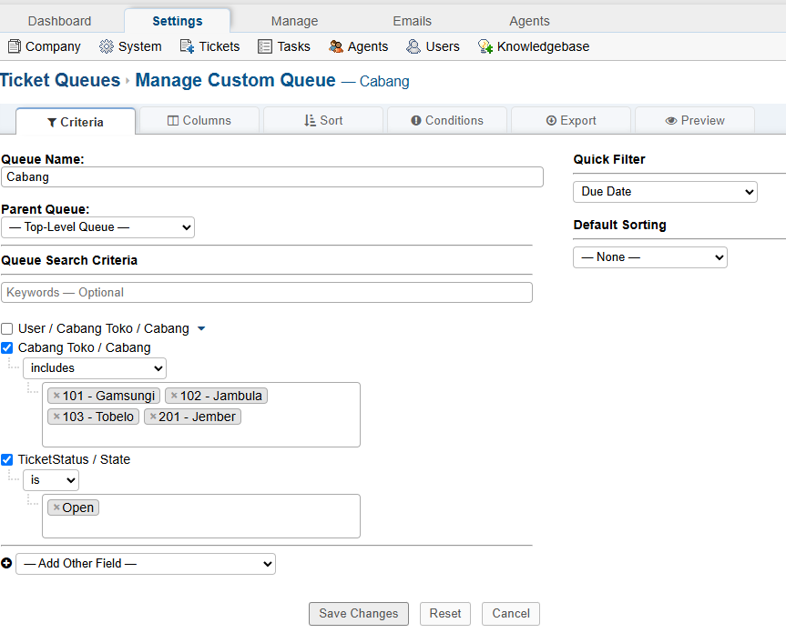Viewport: 786px width, 633px height.
Task: Open Knowledgebase settings via its lightbulb icon
Action: click(x=485, y=46)
